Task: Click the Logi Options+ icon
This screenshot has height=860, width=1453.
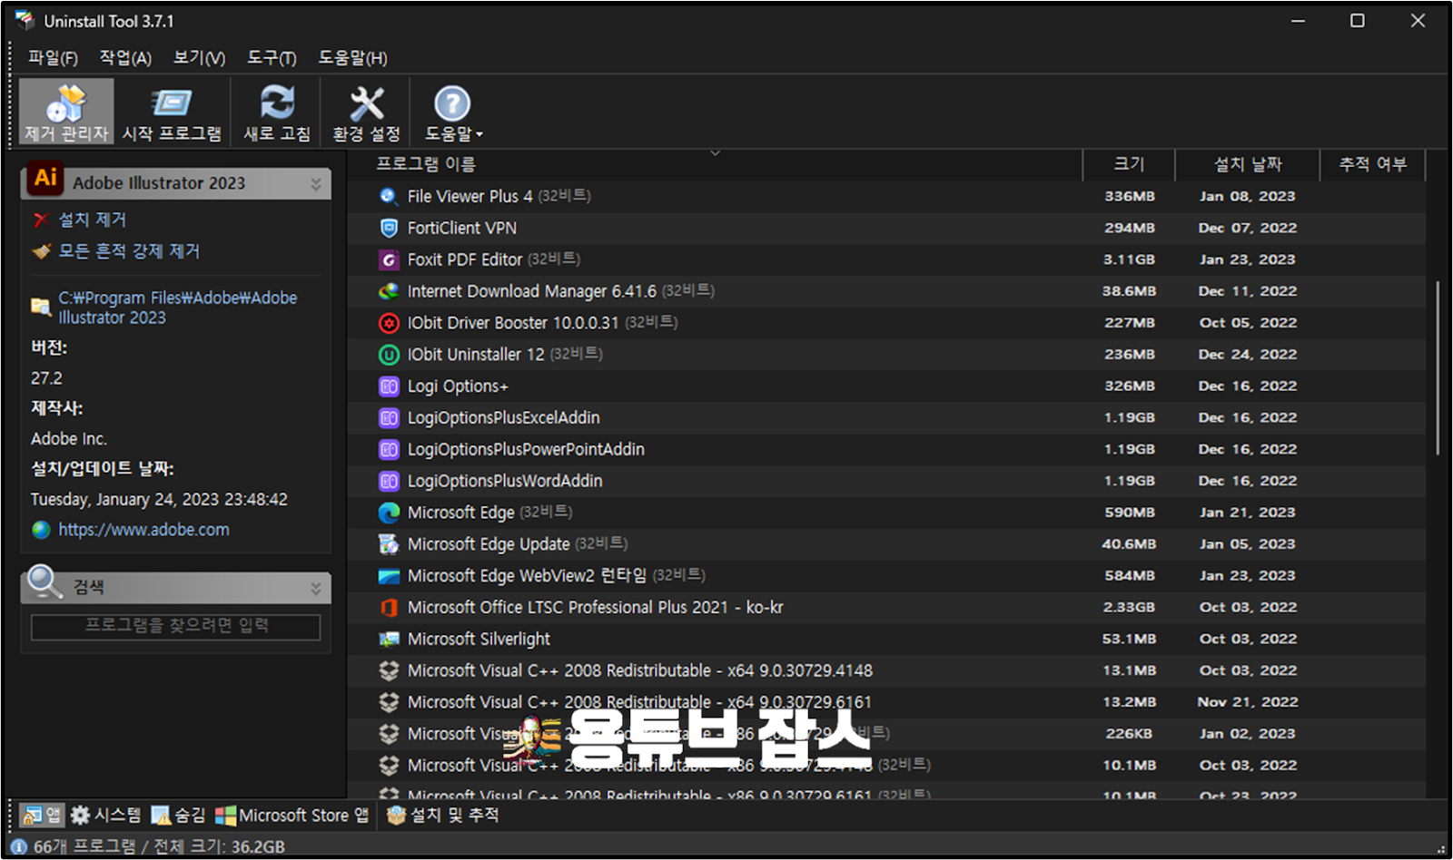Action: [x=389, y=386]
